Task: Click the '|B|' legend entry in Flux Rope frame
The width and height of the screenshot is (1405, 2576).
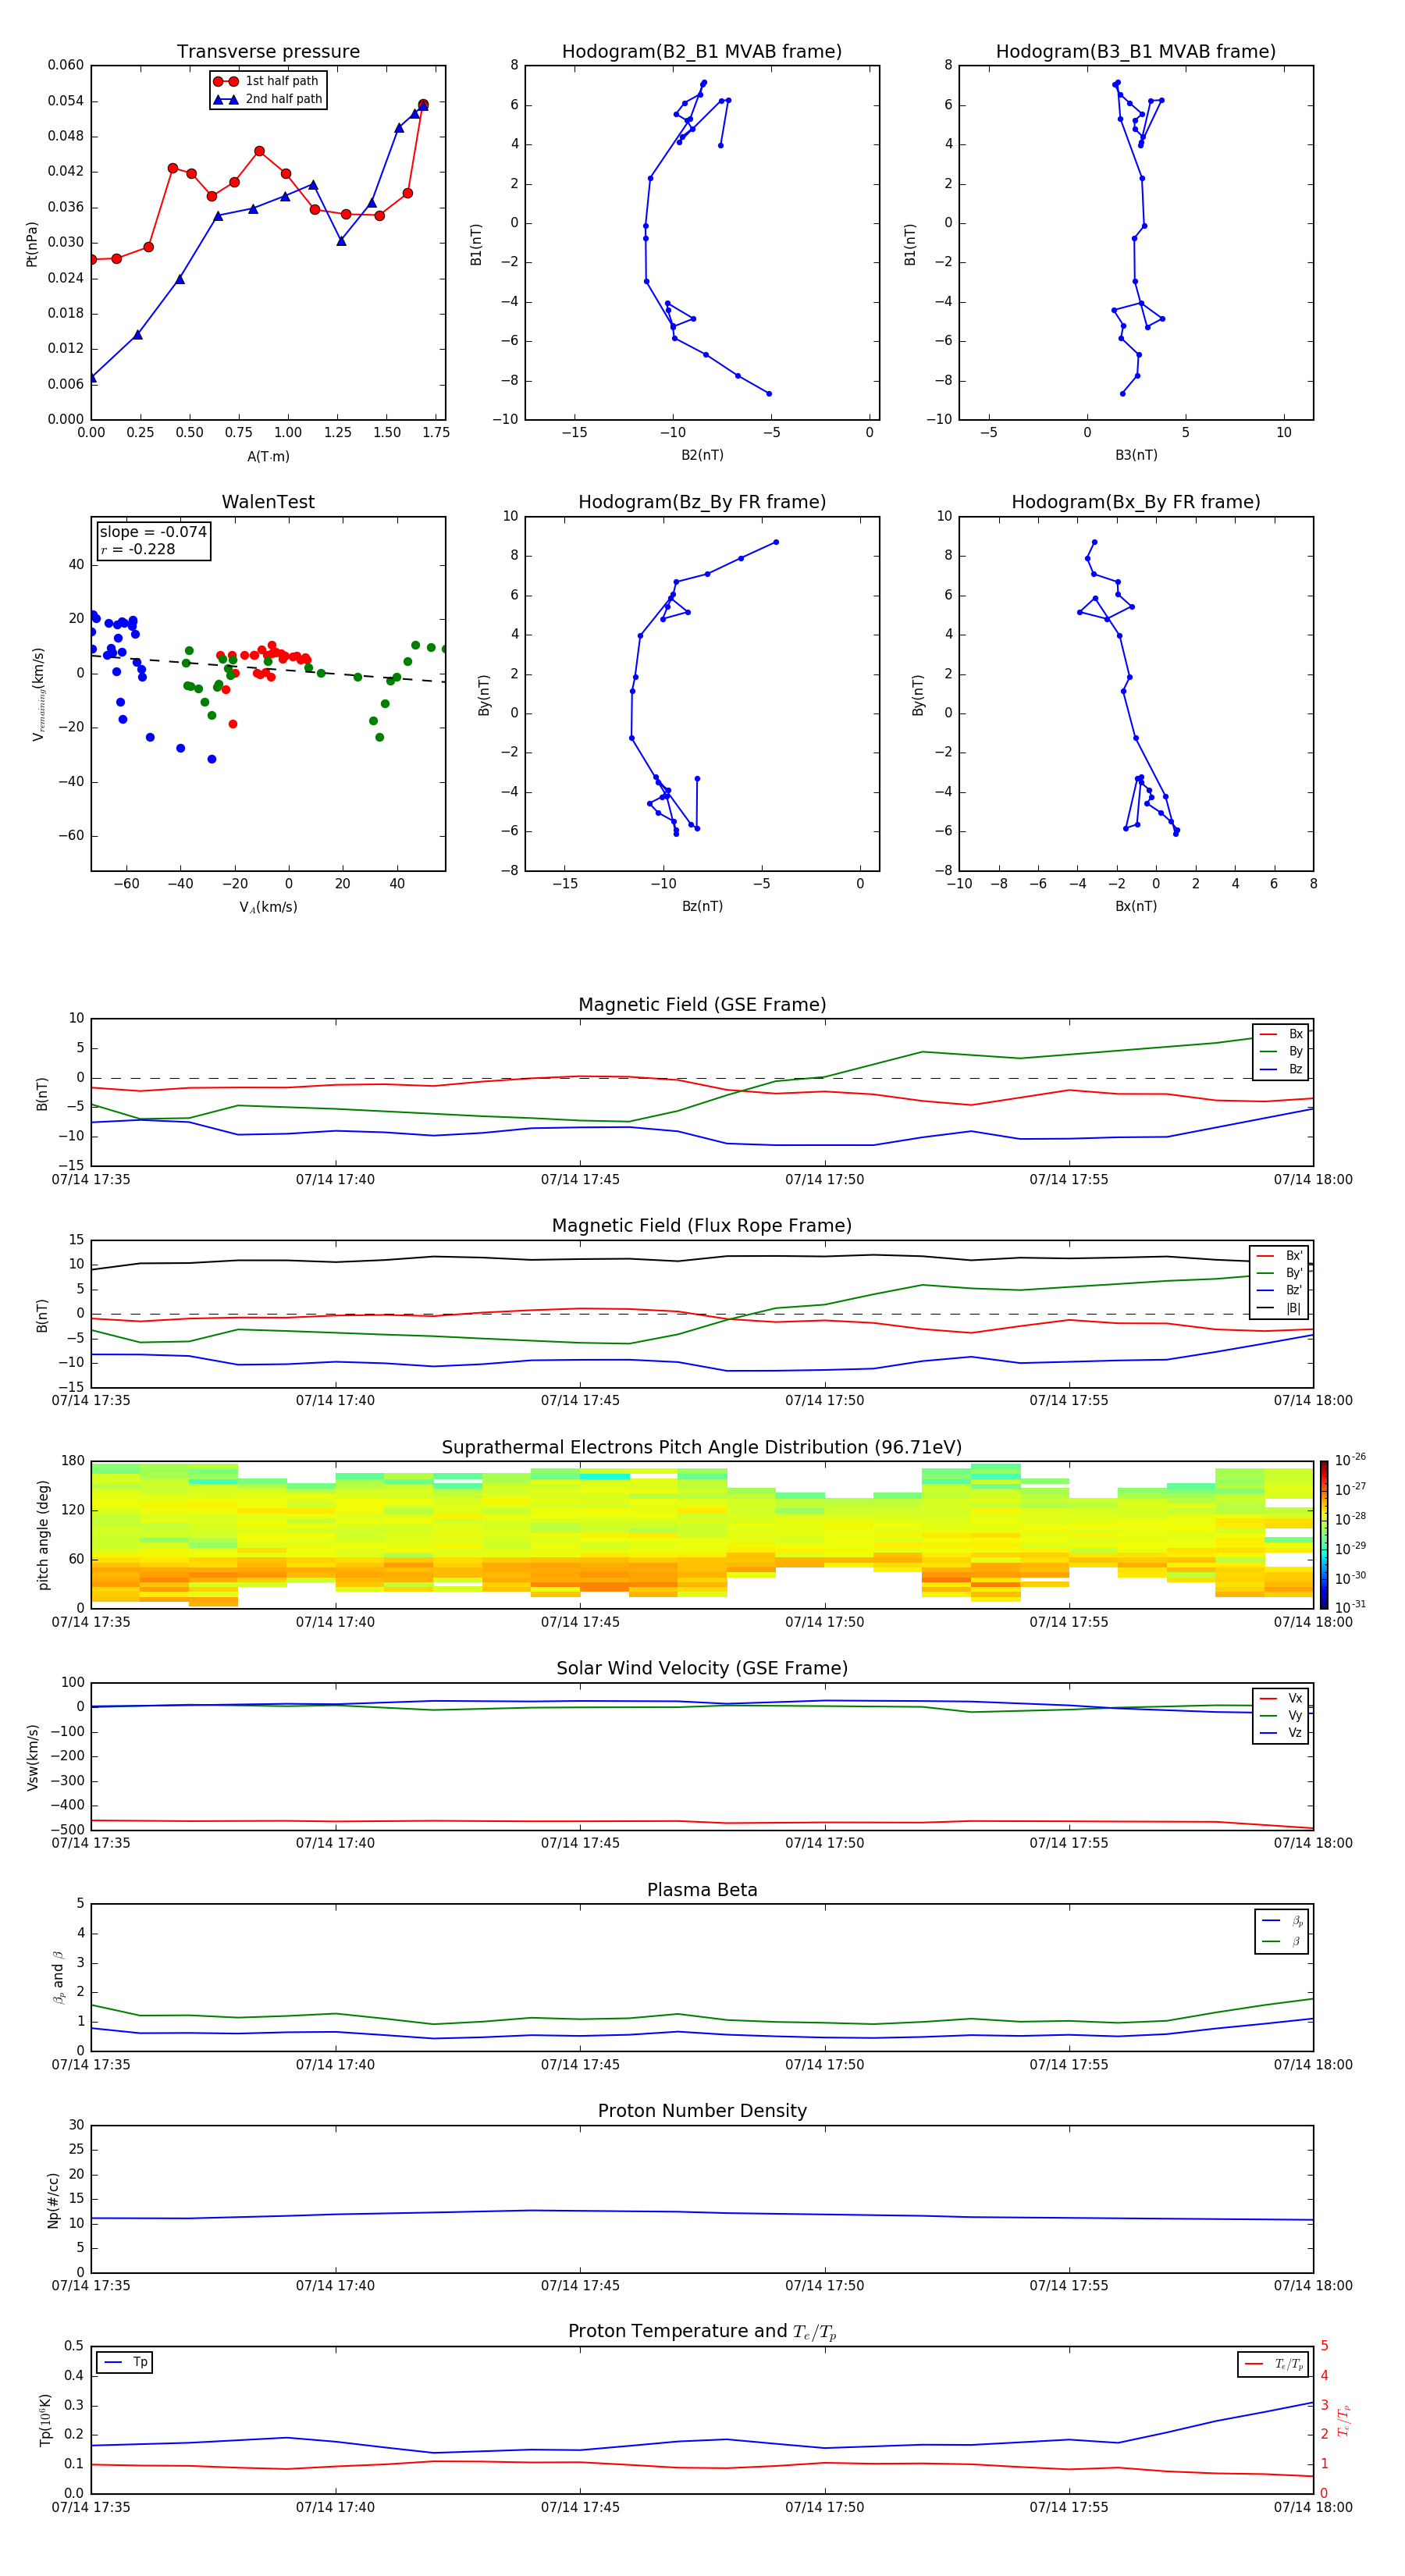Action: point(1279,1308)
